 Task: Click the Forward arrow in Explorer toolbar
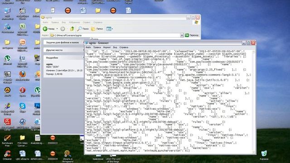pos(63,29)
